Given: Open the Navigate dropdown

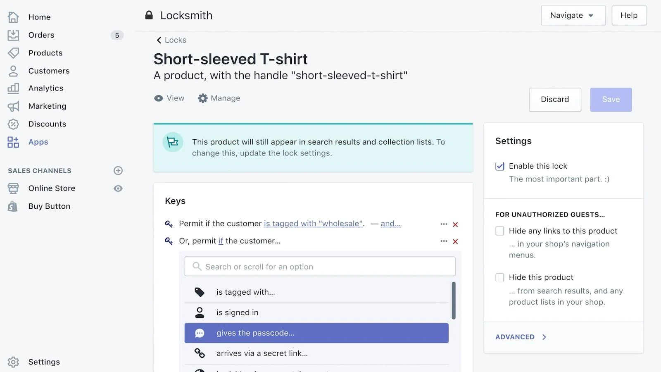Looking at the screenshot, I should tap(573, 15).
